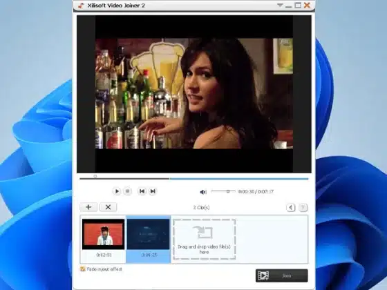Image resolution: width=387 pixels, height=290 pixels.
Task: Click the elapsed/total playback time readout
Action: pos(256,192)
